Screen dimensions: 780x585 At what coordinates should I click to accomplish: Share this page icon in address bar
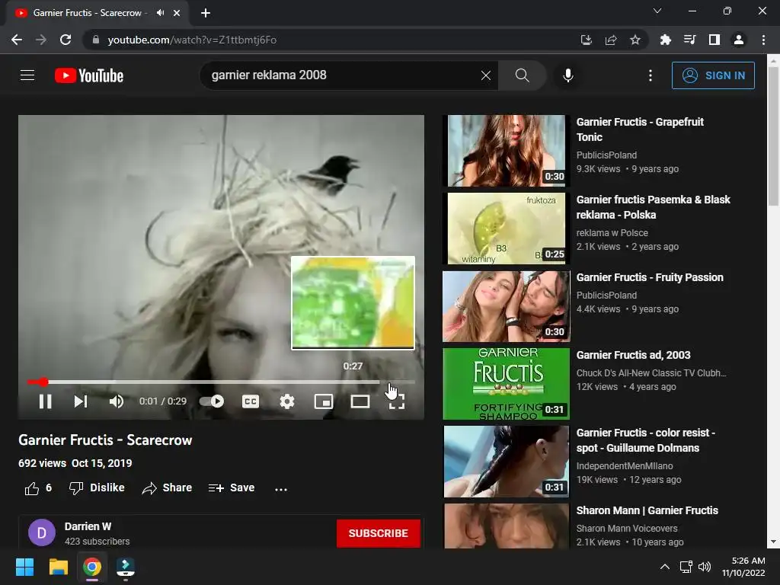coord(611,40)
